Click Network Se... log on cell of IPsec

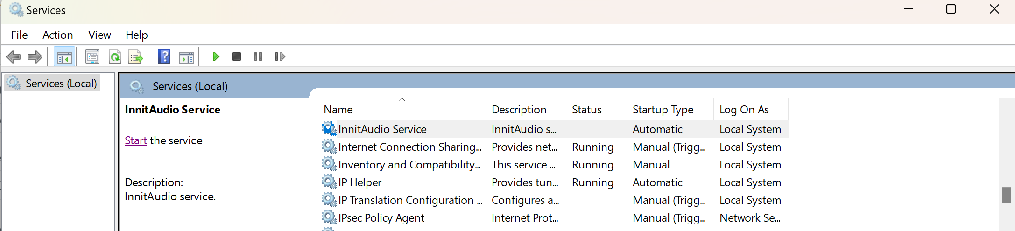click(x=750, y=218)
